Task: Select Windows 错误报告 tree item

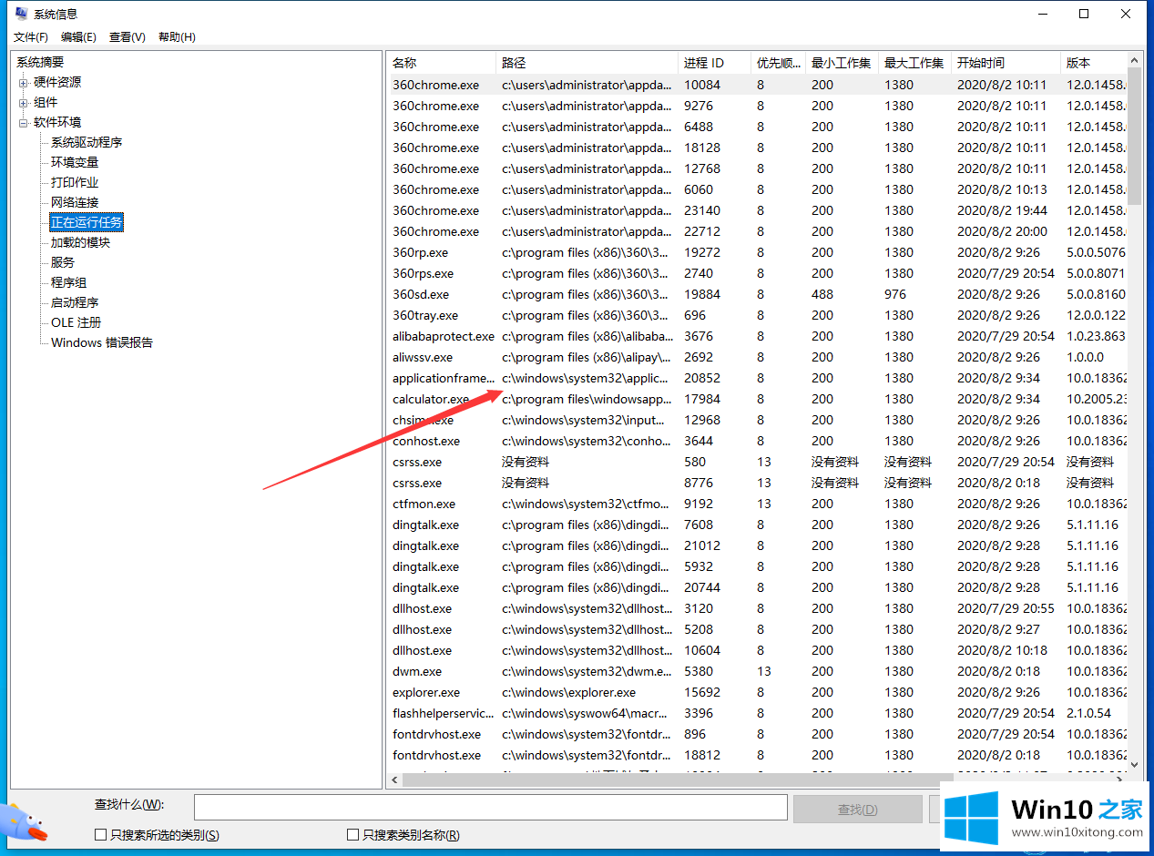Action: 102,342
